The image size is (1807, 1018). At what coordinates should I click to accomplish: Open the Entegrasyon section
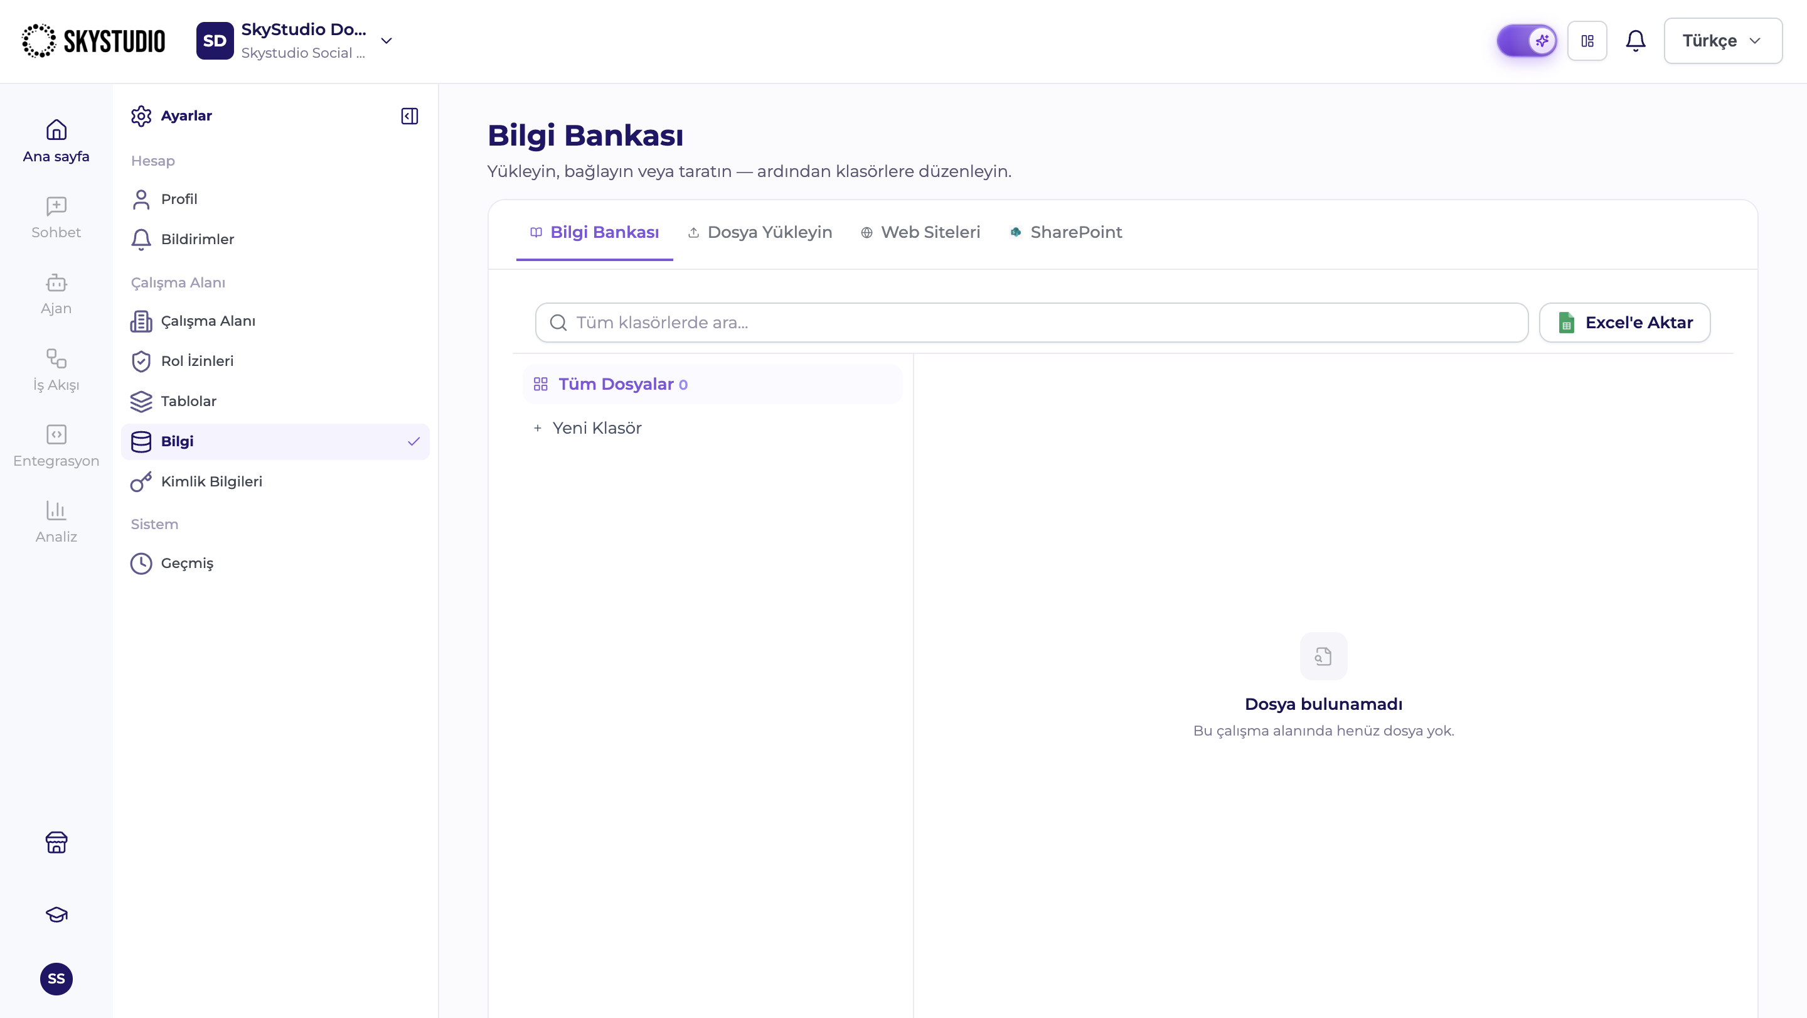tap(56, 446)
